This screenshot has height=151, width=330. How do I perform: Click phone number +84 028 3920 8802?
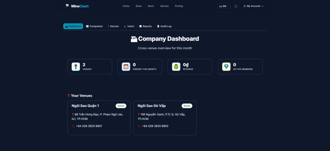point(155,126)
